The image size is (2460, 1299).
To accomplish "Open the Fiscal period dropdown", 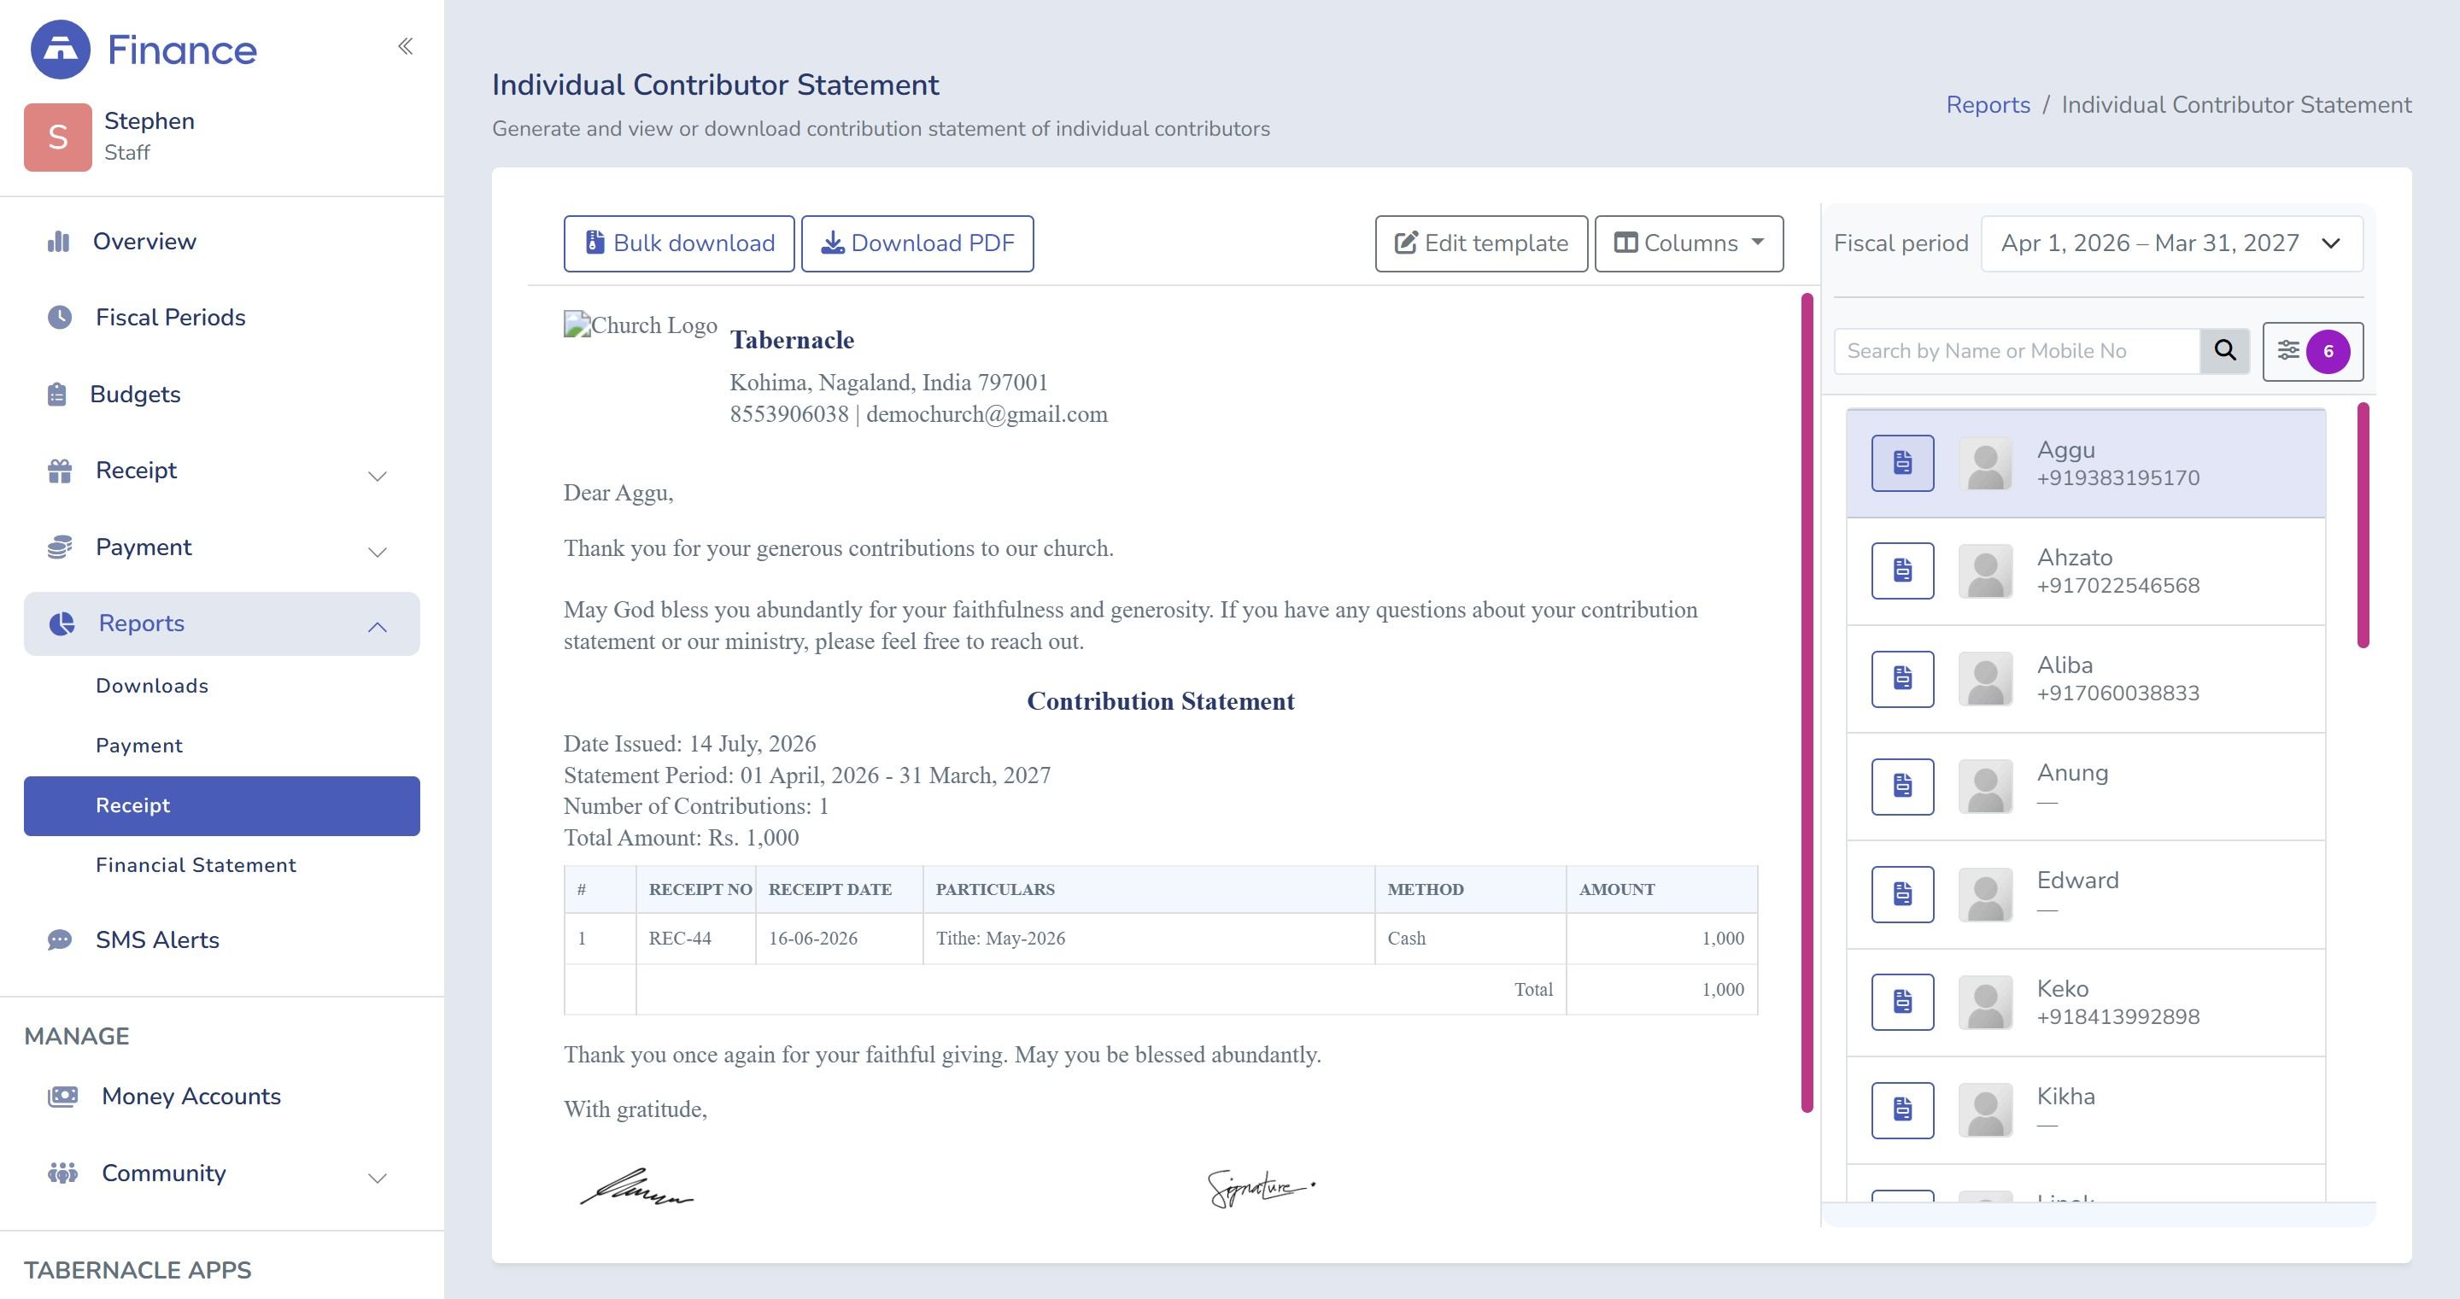I will coord(2170,243).
